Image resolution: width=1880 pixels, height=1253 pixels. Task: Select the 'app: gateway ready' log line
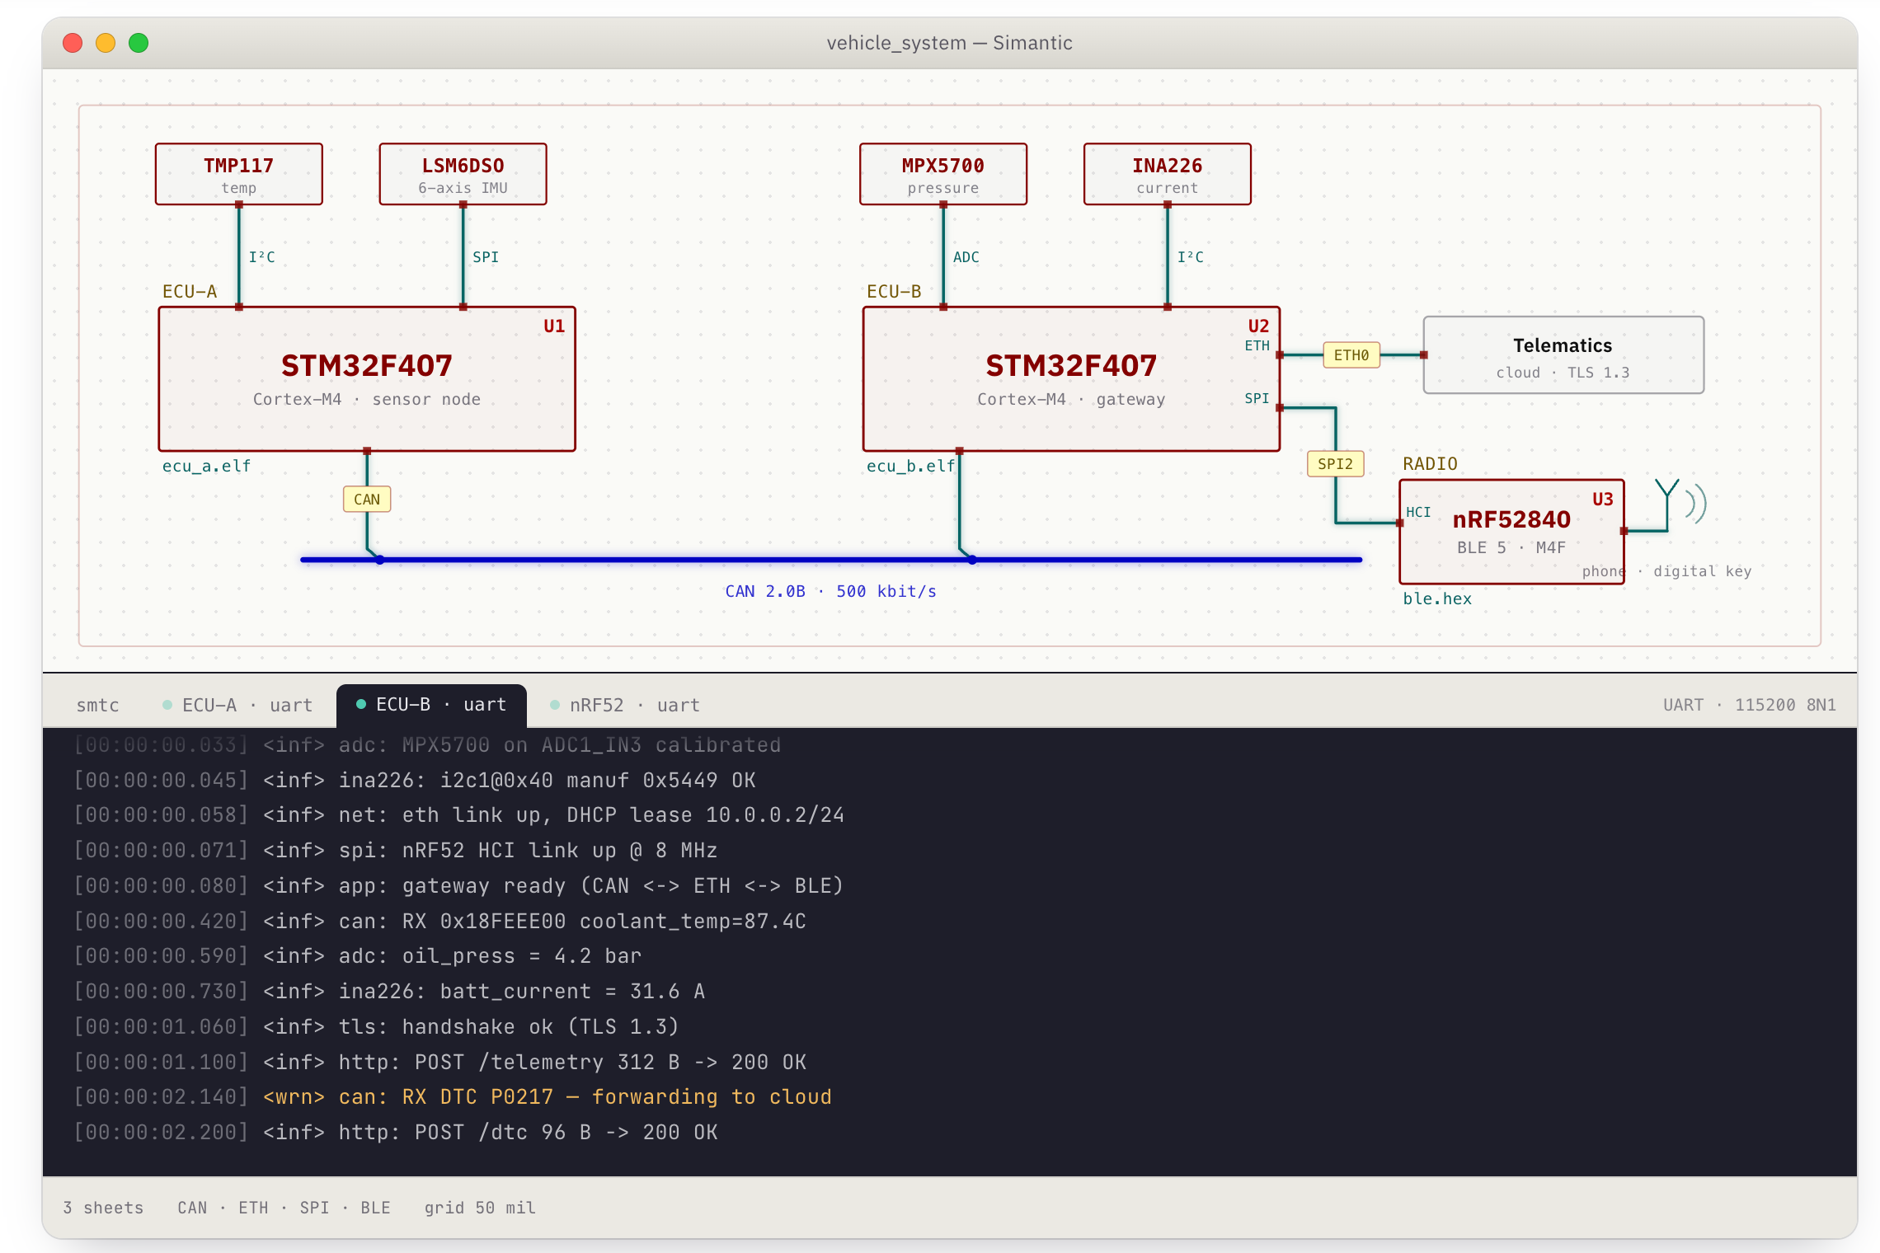pyautogui.click(x=459, y=886)
